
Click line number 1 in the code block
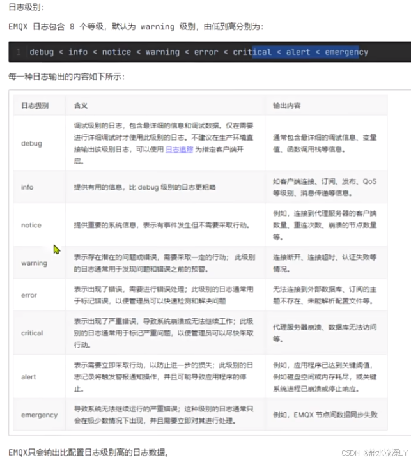point(19,52)
